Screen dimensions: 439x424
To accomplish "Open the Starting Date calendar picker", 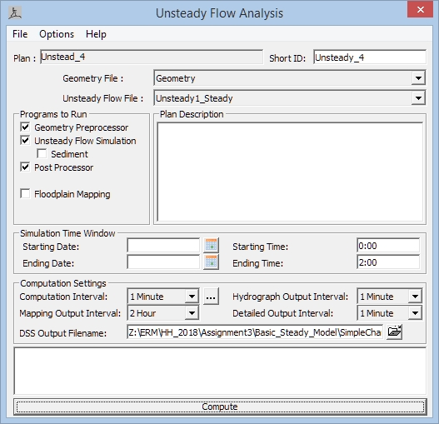I will click(x=211, y=246).
